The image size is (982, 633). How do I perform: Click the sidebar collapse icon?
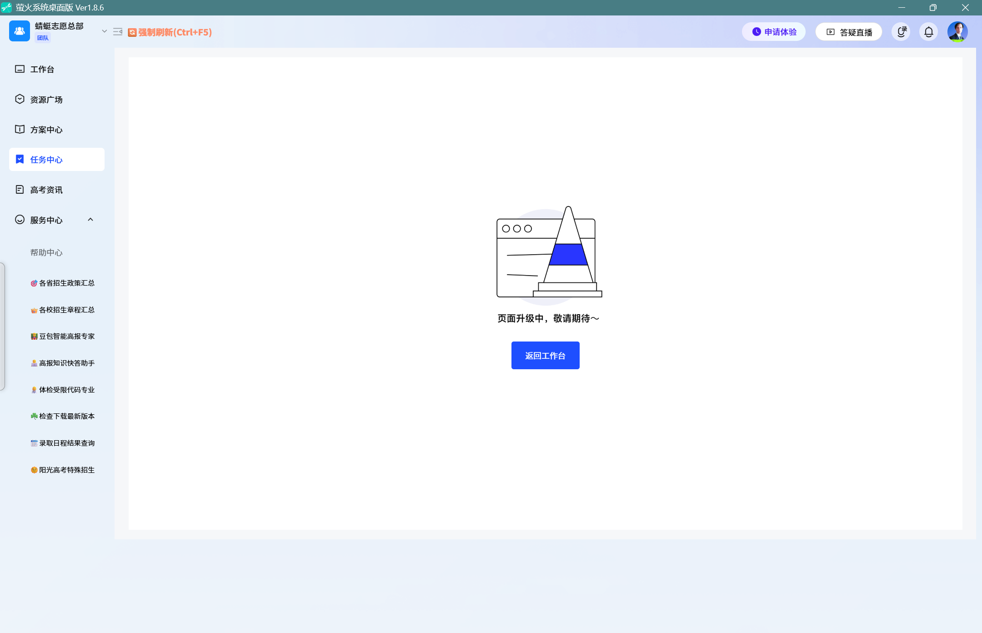(x=118, y=32)
